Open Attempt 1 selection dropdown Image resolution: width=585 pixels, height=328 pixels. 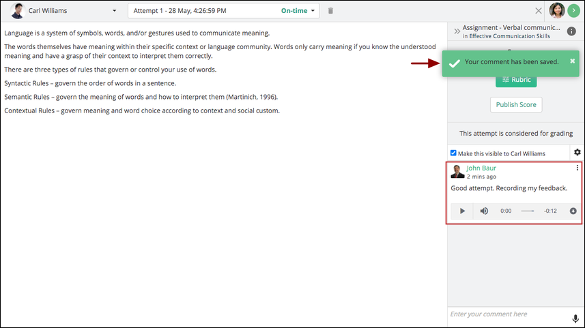(x=223, y=11)
